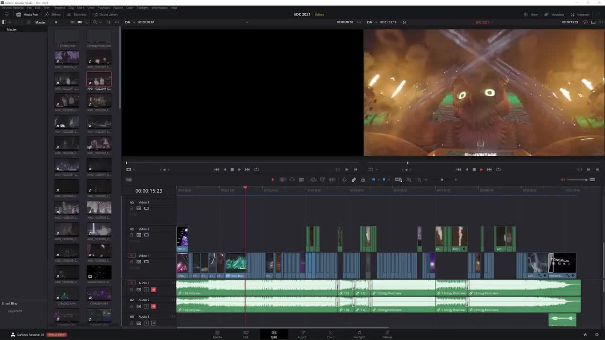Toggle Loop in the timeline viewer
This screenshot has height=340, width=605.
(x=498, y=170)
